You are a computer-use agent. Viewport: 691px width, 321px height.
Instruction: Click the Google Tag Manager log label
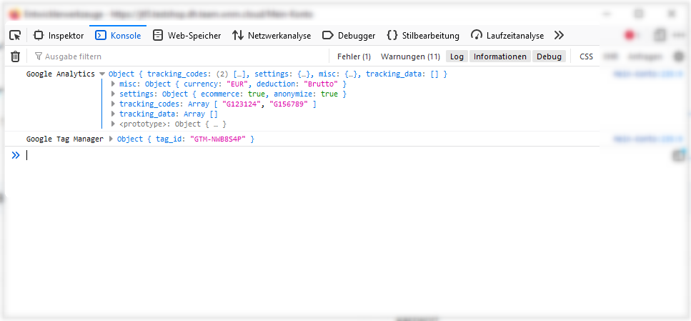(x=65, y=139)
